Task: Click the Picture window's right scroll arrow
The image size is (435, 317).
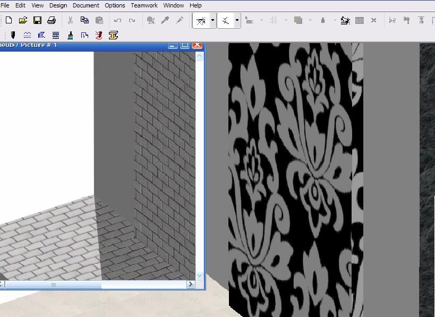Action: coord(191,285)
